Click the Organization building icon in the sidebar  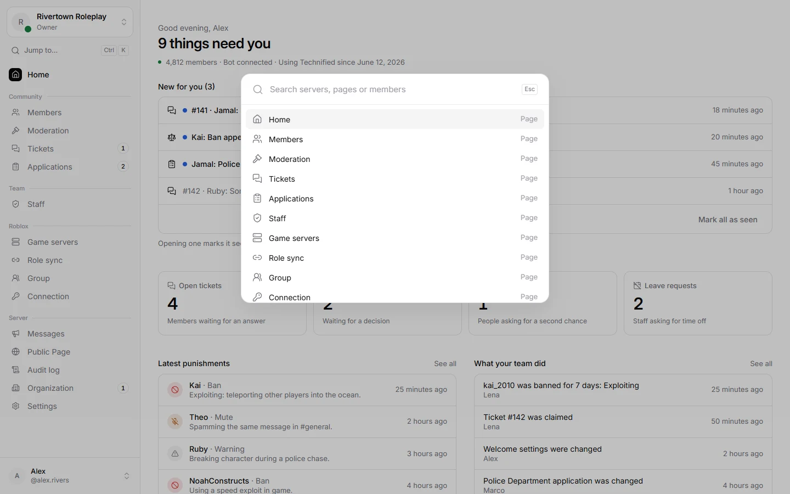tap(16, 388)
